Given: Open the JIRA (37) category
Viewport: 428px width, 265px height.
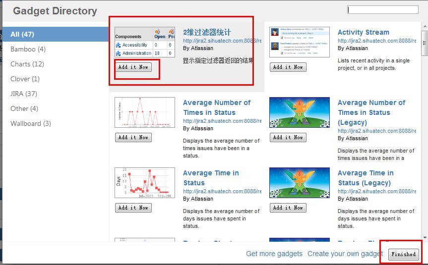Looking at the screenshot, I should tap(24, 94).
